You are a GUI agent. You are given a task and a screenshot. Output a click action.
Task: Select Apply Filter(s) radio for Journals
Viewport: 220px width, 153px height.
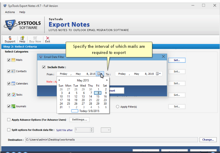(x=117, y=107)
